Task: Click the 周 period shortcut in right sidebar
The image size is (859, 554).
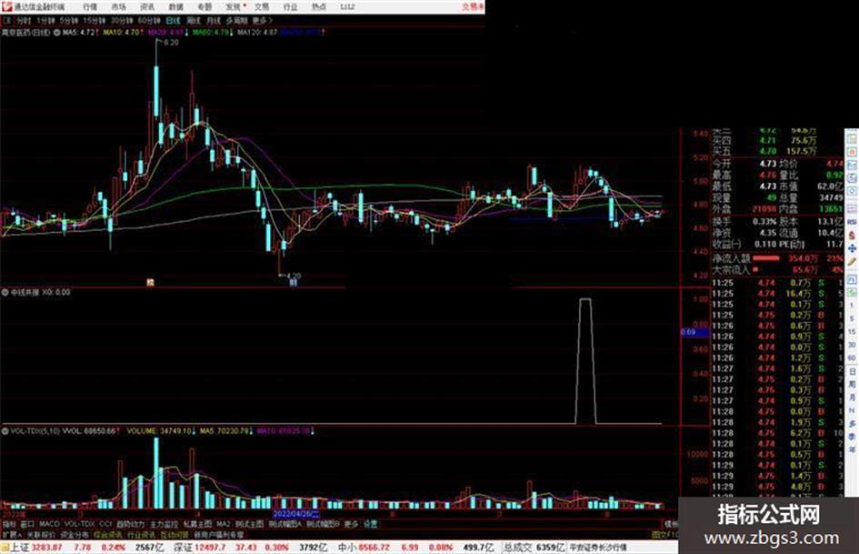Action: click(852, 385)
